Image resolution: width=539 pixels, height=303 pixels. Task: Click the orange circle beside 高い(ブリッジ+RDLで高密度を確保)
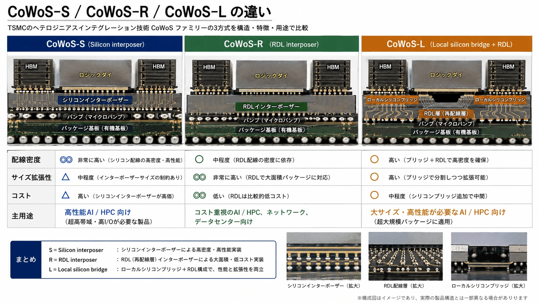click(x=374, y=159)
